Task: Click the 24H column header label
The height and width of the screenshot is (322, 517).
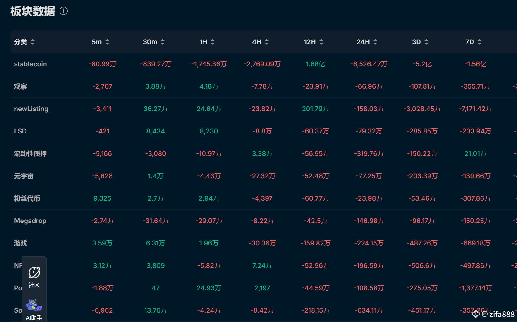Action: (363, 42)
